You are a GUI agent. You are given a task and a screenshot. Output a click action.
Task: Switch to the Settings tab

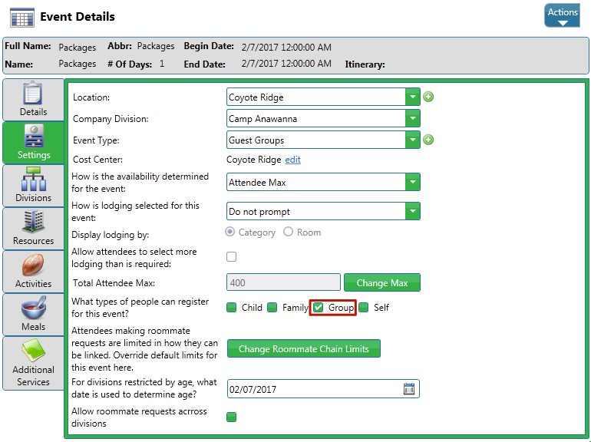click(33, 143)
